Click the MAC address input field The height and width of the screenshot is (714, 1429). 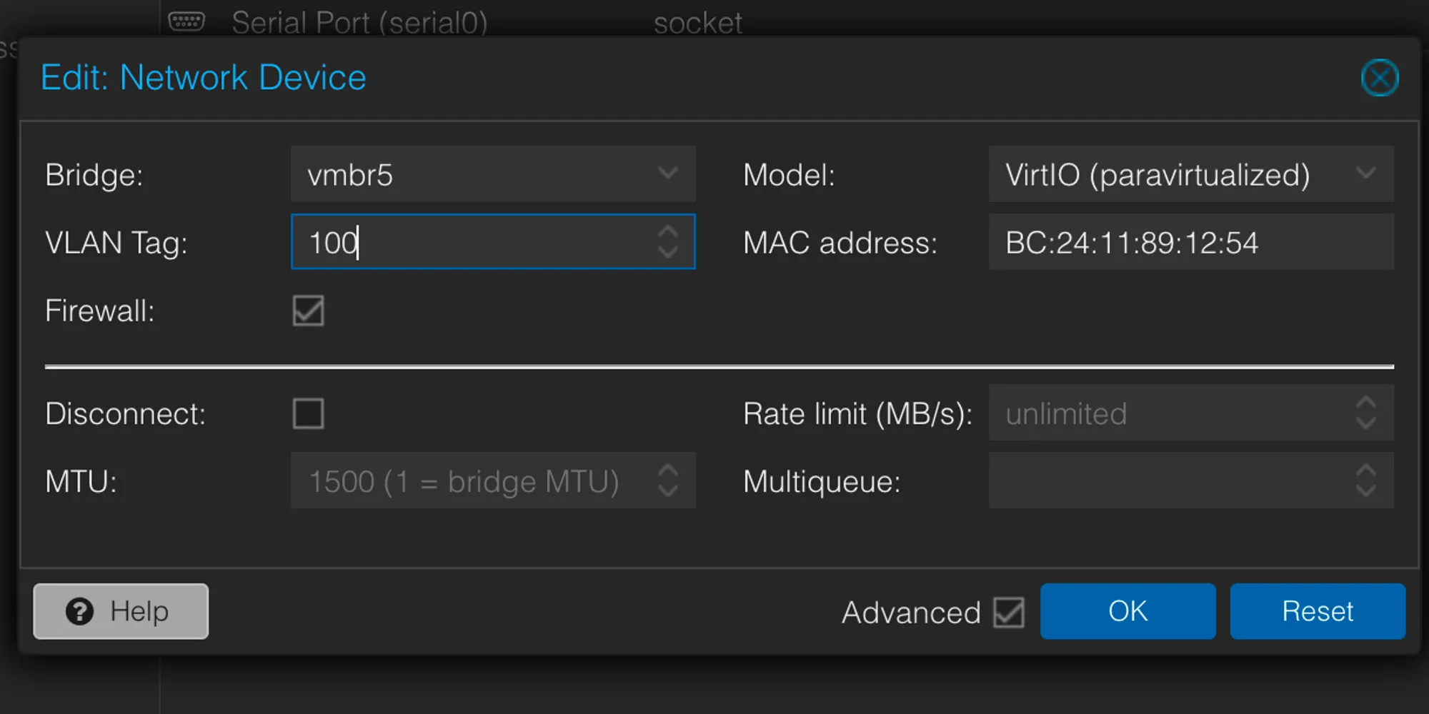(1190, 243)
